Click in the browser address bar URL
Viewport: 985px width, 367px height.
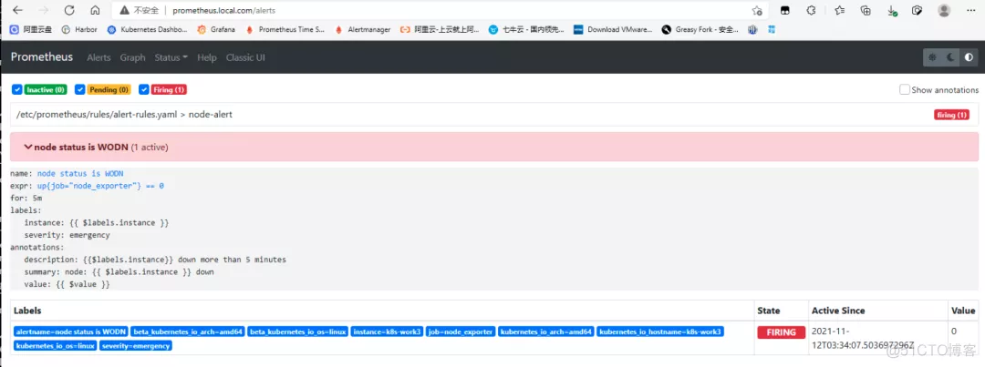pos(223,11)
